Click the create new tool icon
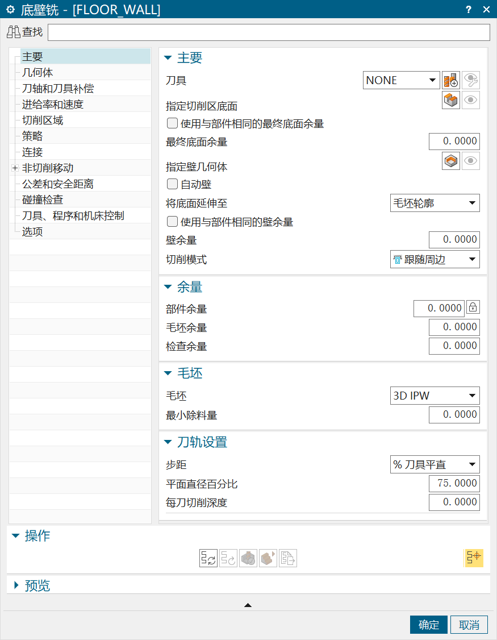497x640 pixels. coord(451,80)
